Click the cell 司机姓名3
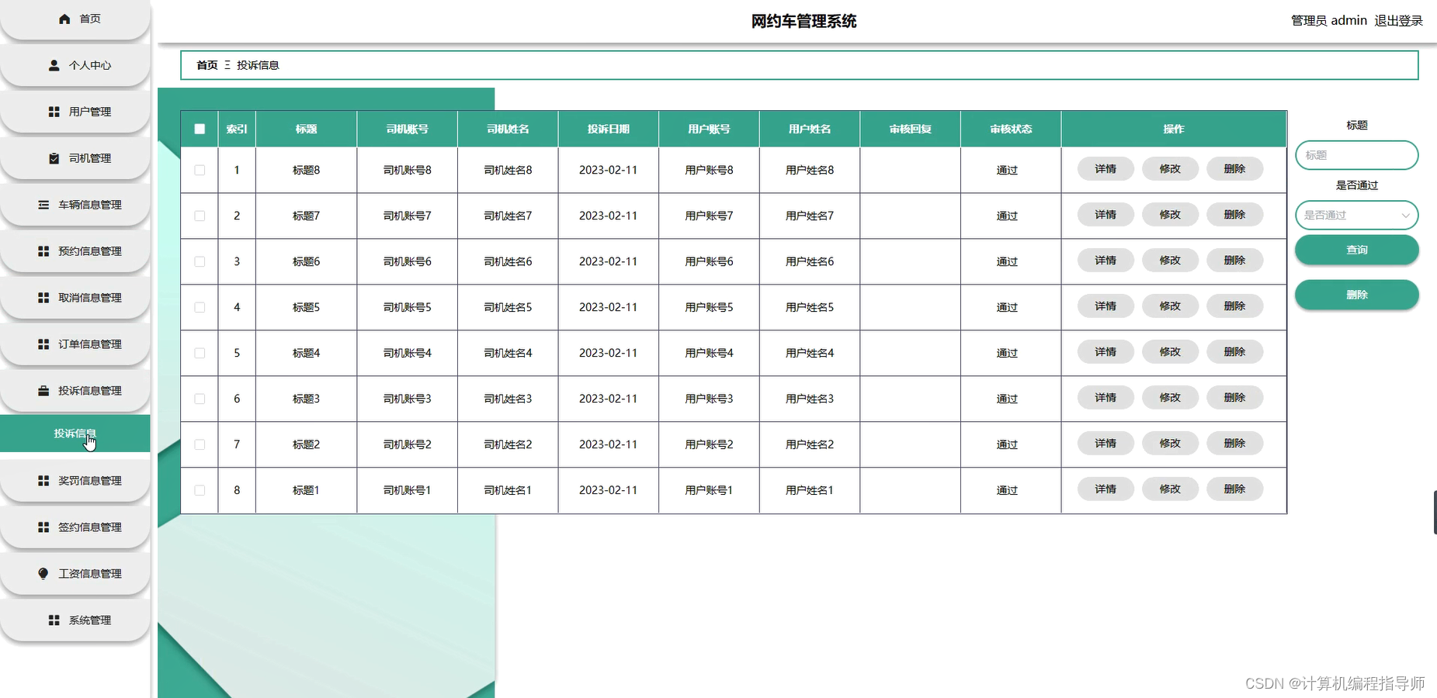This screenshot has width=1437, height=698. tap(508, 399)
